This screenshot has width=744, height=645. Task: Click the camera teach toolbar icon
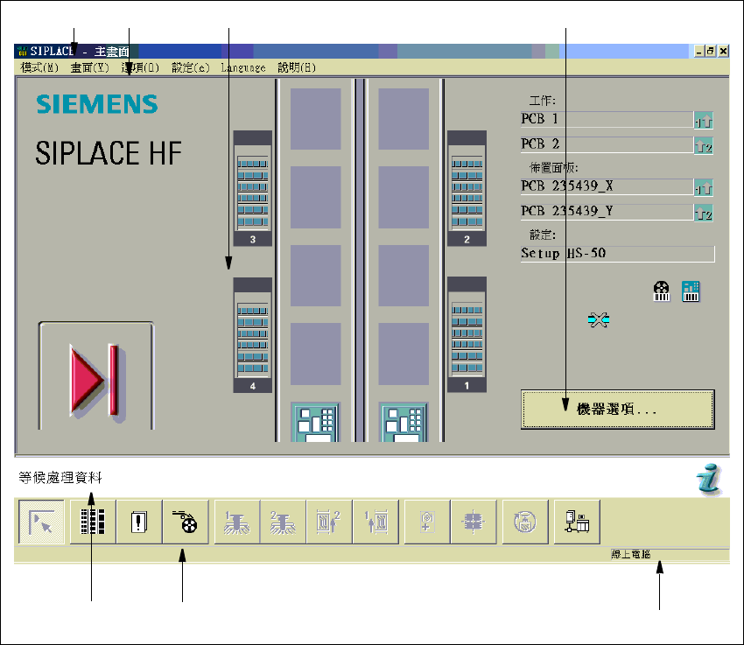click(x=427, y=522)
